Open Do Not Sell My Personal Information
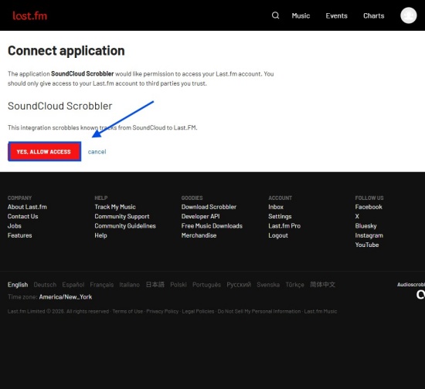This screenshot has height=389, width=425. 259,311
